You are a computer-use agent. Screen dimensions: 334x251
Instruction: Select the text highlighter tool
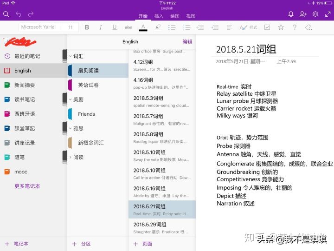158,27
